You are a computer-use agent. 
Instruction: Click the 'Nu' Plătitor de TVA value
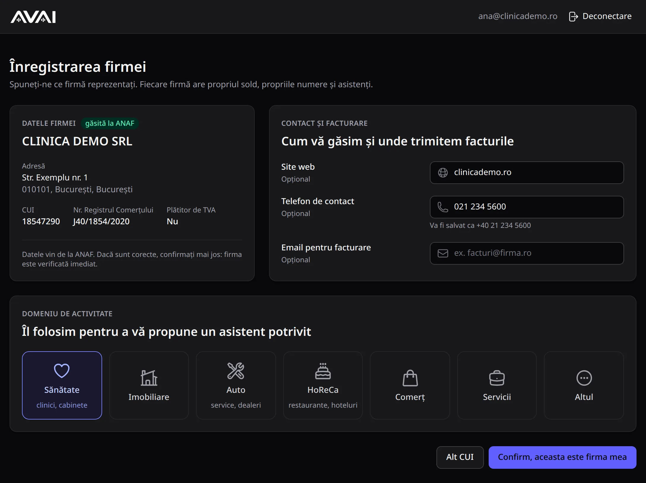coord(172,221)
